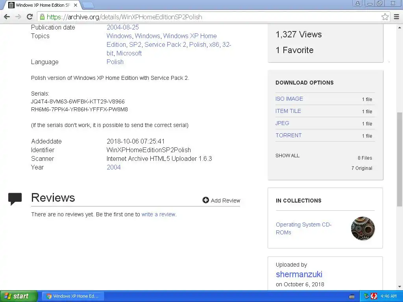Viewport: 403px width, 302px height.
Task: Close the Windows XP Home Edition tab
Action: point(75,5)
